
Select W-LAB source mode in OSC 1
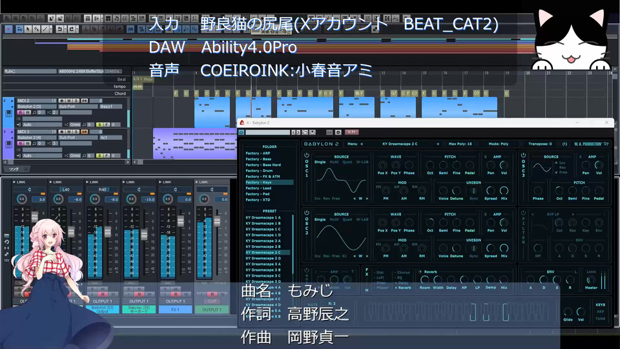point(362,162)
